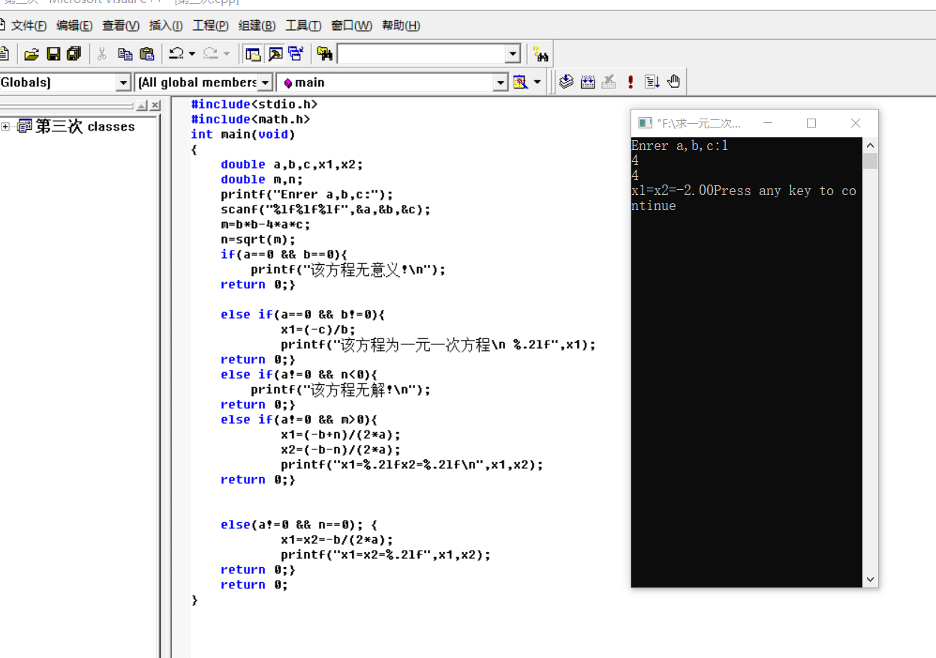The width and height of the screenshot is (936, 658).
Task: Click the New Text File icon
Action: [4, 54]
